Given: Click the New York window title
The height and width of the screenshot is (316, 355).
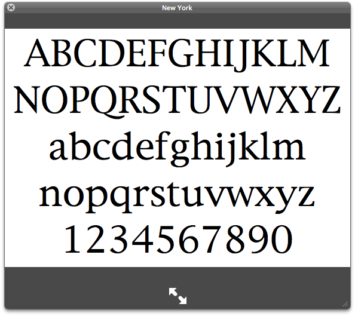Looking at the screenshot, I should click(177, 8).
